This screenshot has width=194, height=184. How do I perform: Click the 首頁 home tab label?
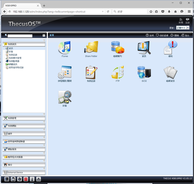52,35
